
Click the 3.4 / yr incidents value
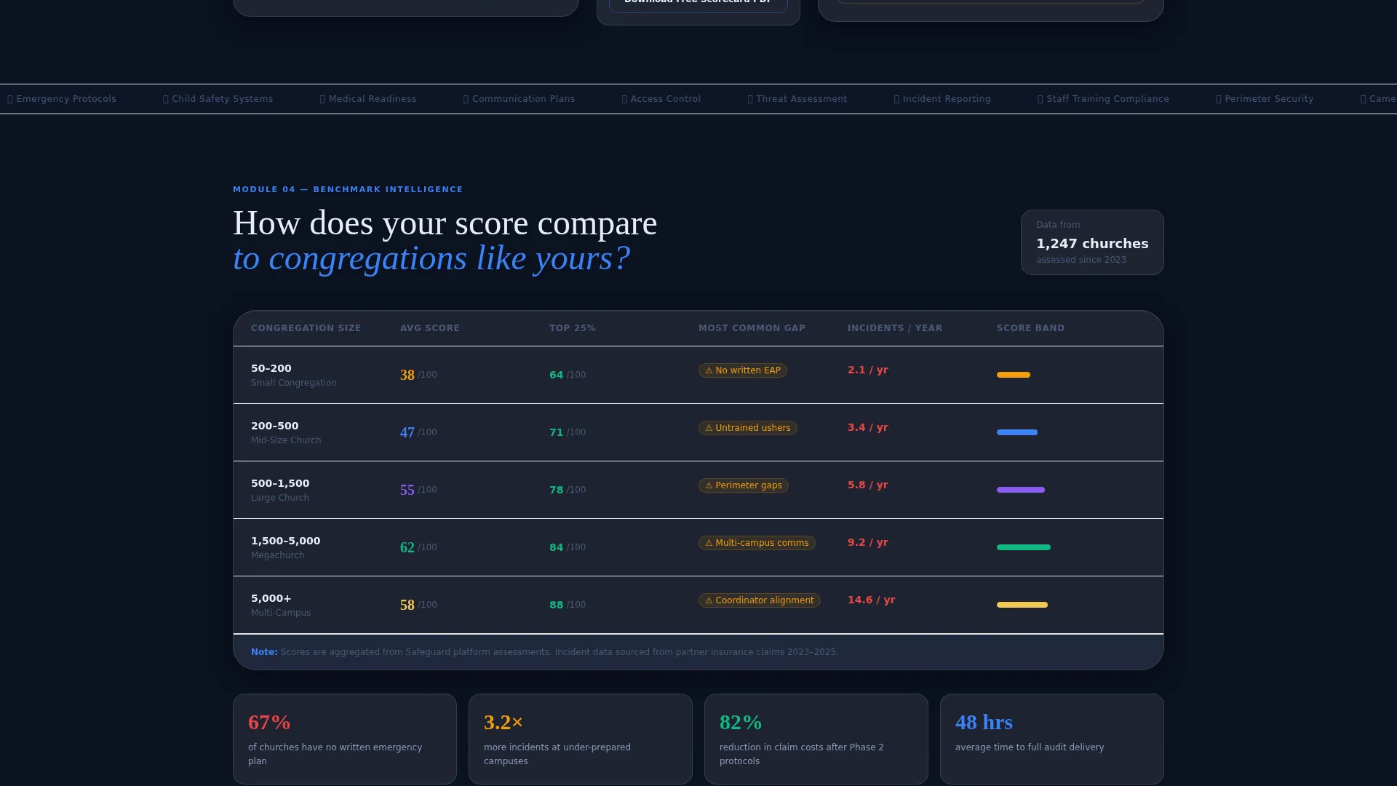tap(868, 427)
